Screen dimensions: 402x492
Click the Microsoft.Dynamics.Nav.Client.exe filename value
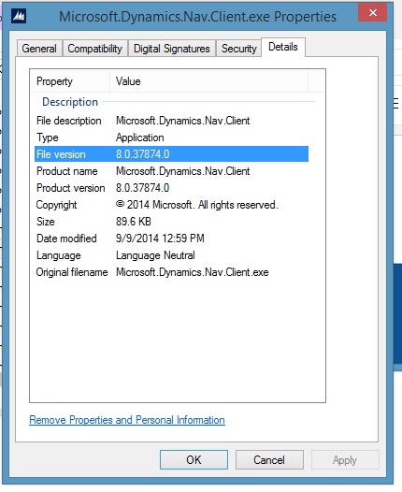tap(193, 272)
